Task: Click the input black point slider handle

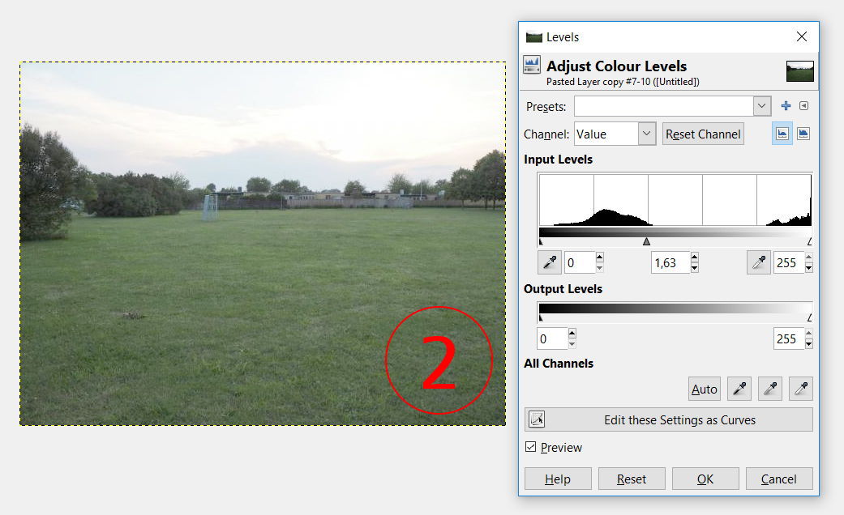Action: [541, 242]
